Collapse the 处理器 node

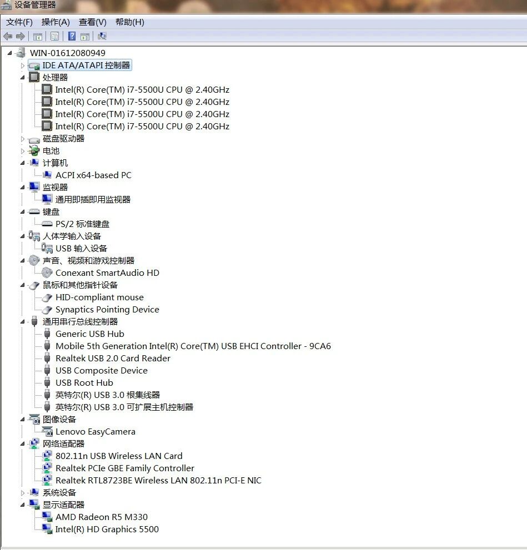click(22, 78)
